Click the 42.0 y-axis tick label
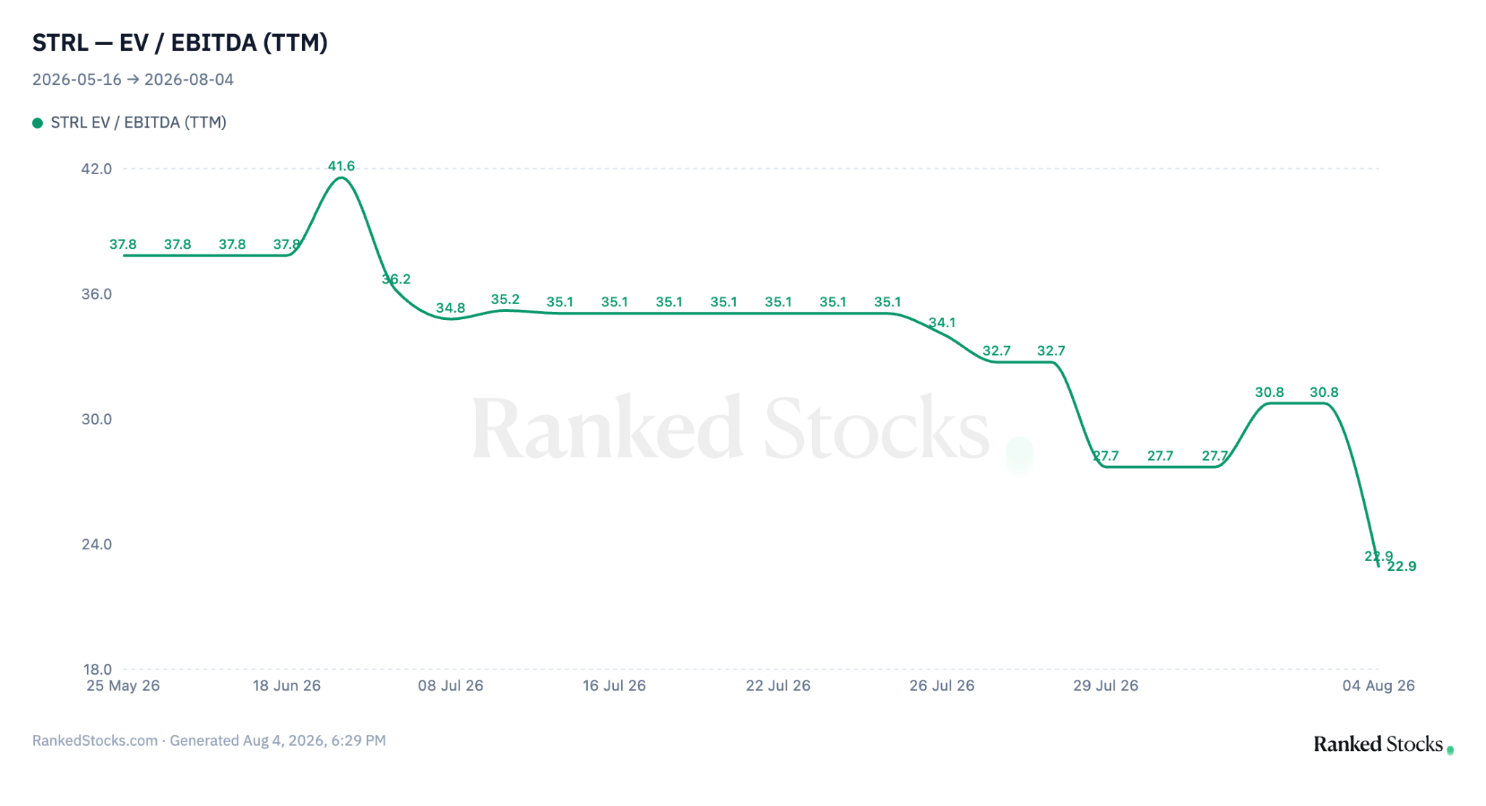The height and width of the screenshot is (806, 1486). point(97,169)
